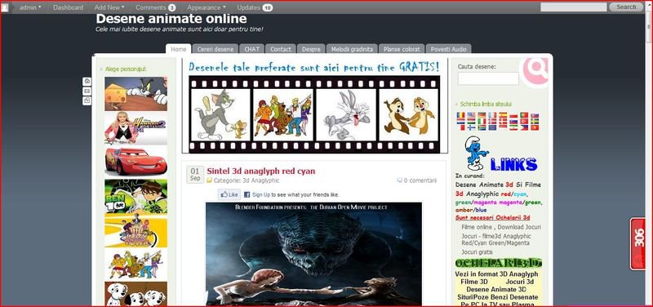Click the Cauta desene search field

[488, 78]
